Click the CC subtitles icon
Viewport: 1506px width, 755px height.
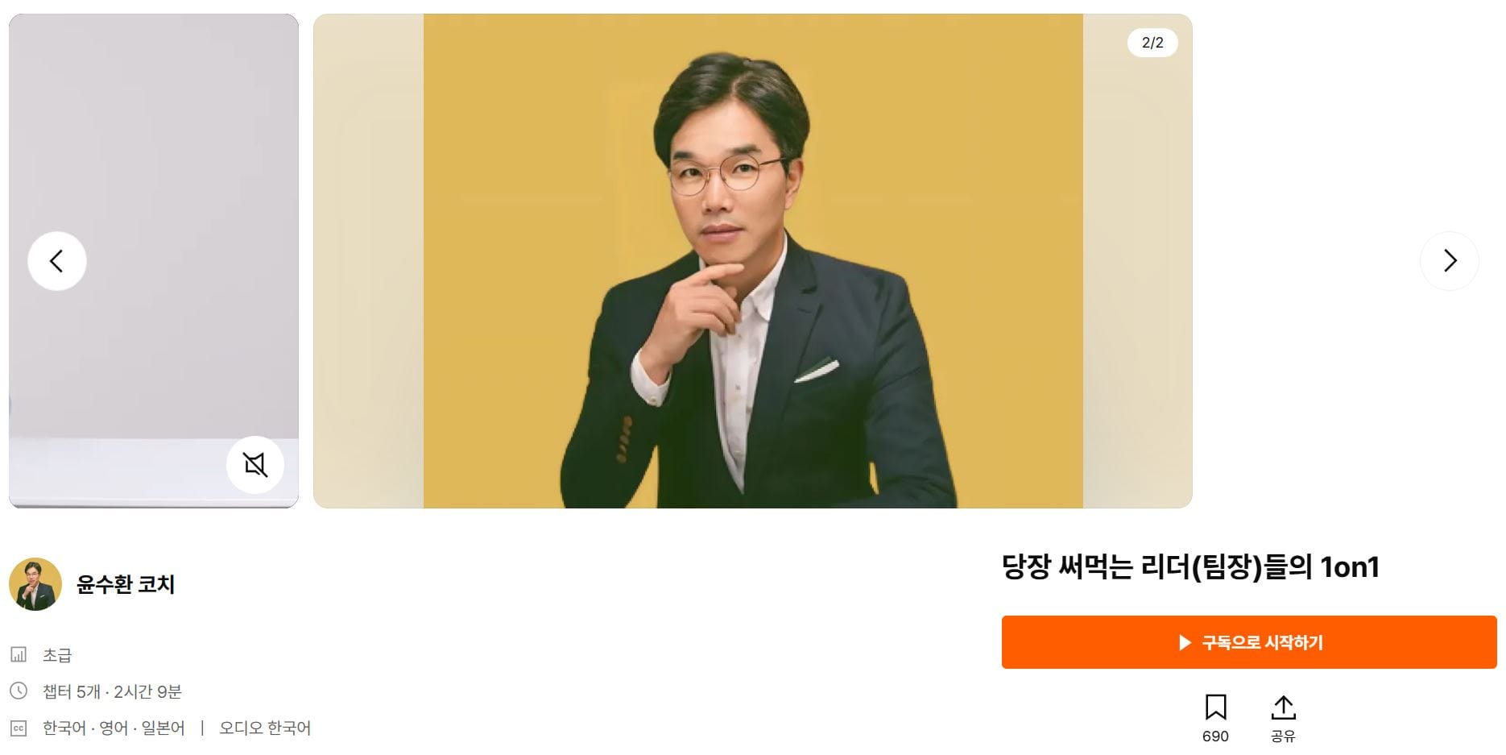pyautogui.click(x=19, y=728)
